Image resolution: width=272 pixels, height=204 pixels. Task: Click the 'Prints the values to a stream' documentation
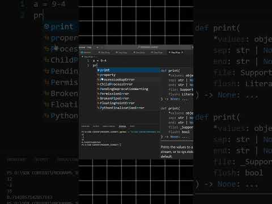coord(177,152)
